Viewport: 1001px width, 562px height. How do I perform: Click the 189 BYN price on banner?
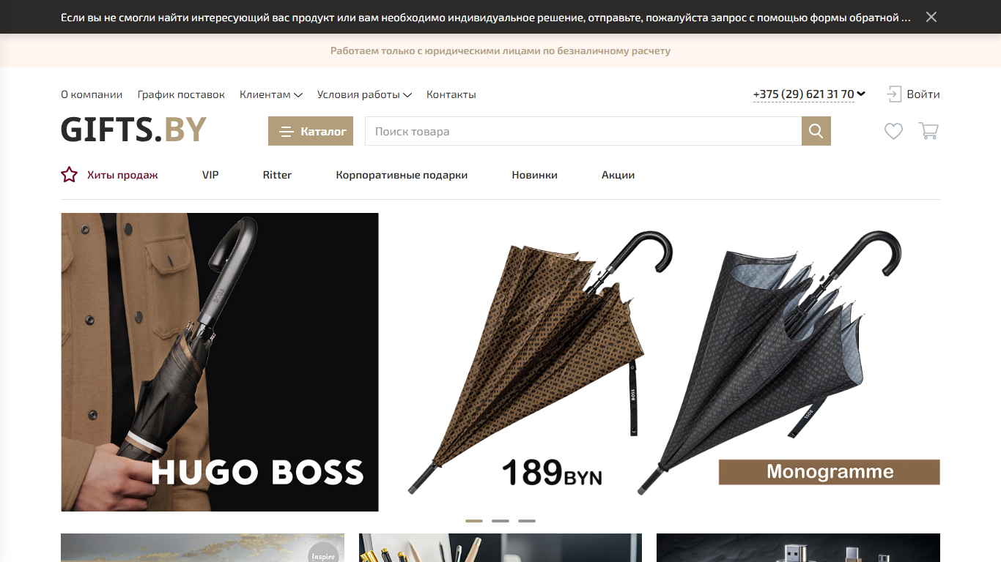click(552, 473)
